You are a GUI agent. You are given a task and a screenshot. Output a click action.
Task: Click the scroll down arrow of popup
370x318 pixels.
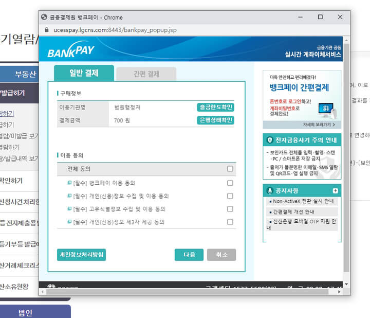346,284
